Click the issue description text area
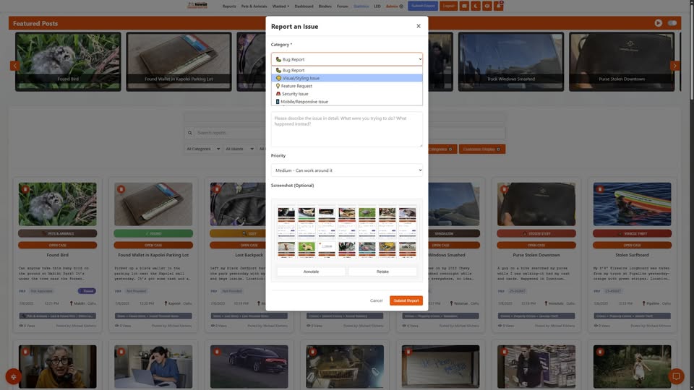The image size is (694, 390). click(x=346, y=129)
